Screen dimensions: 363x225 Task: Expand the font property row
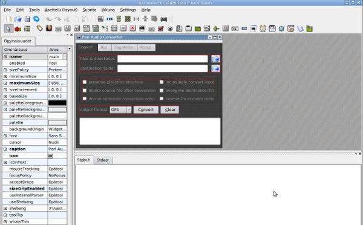point(5,136)
